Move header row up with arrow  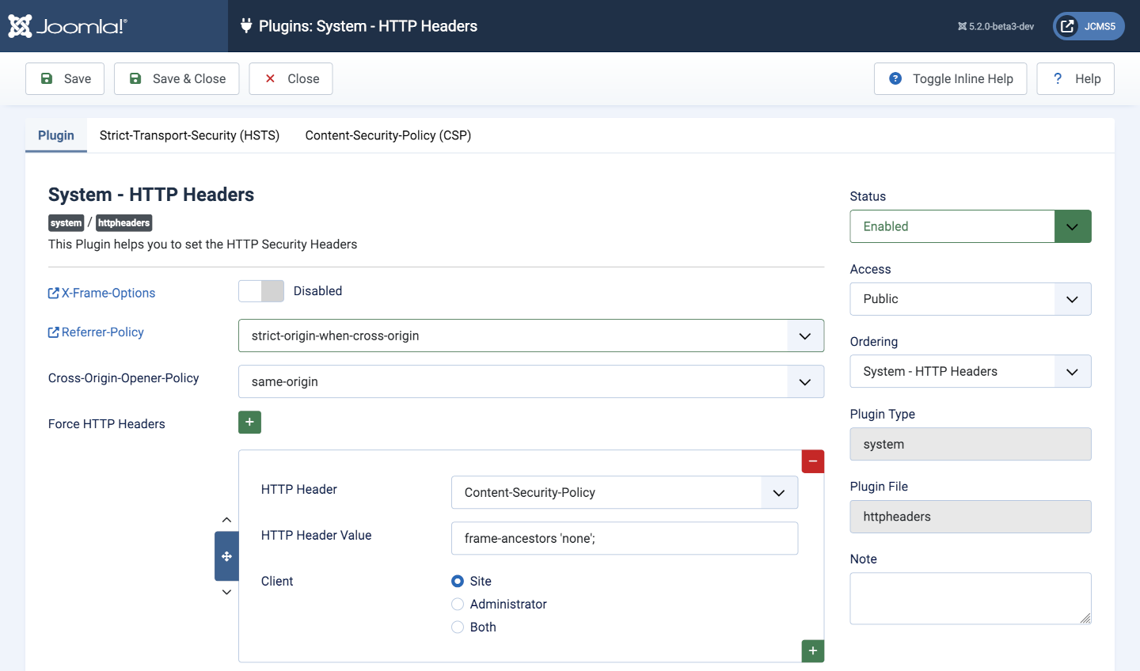coord(226,520)
